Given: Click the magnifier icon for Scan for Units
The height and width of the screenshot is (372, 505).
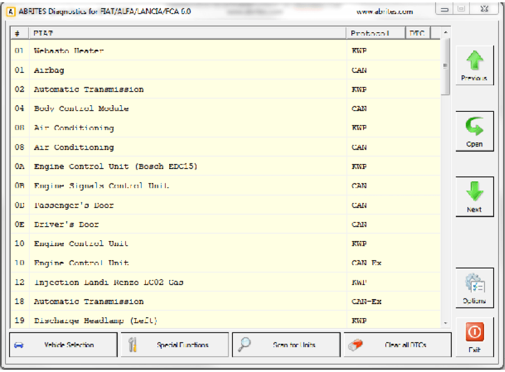Looking at the screenshot, I should (x=244, y=345).
